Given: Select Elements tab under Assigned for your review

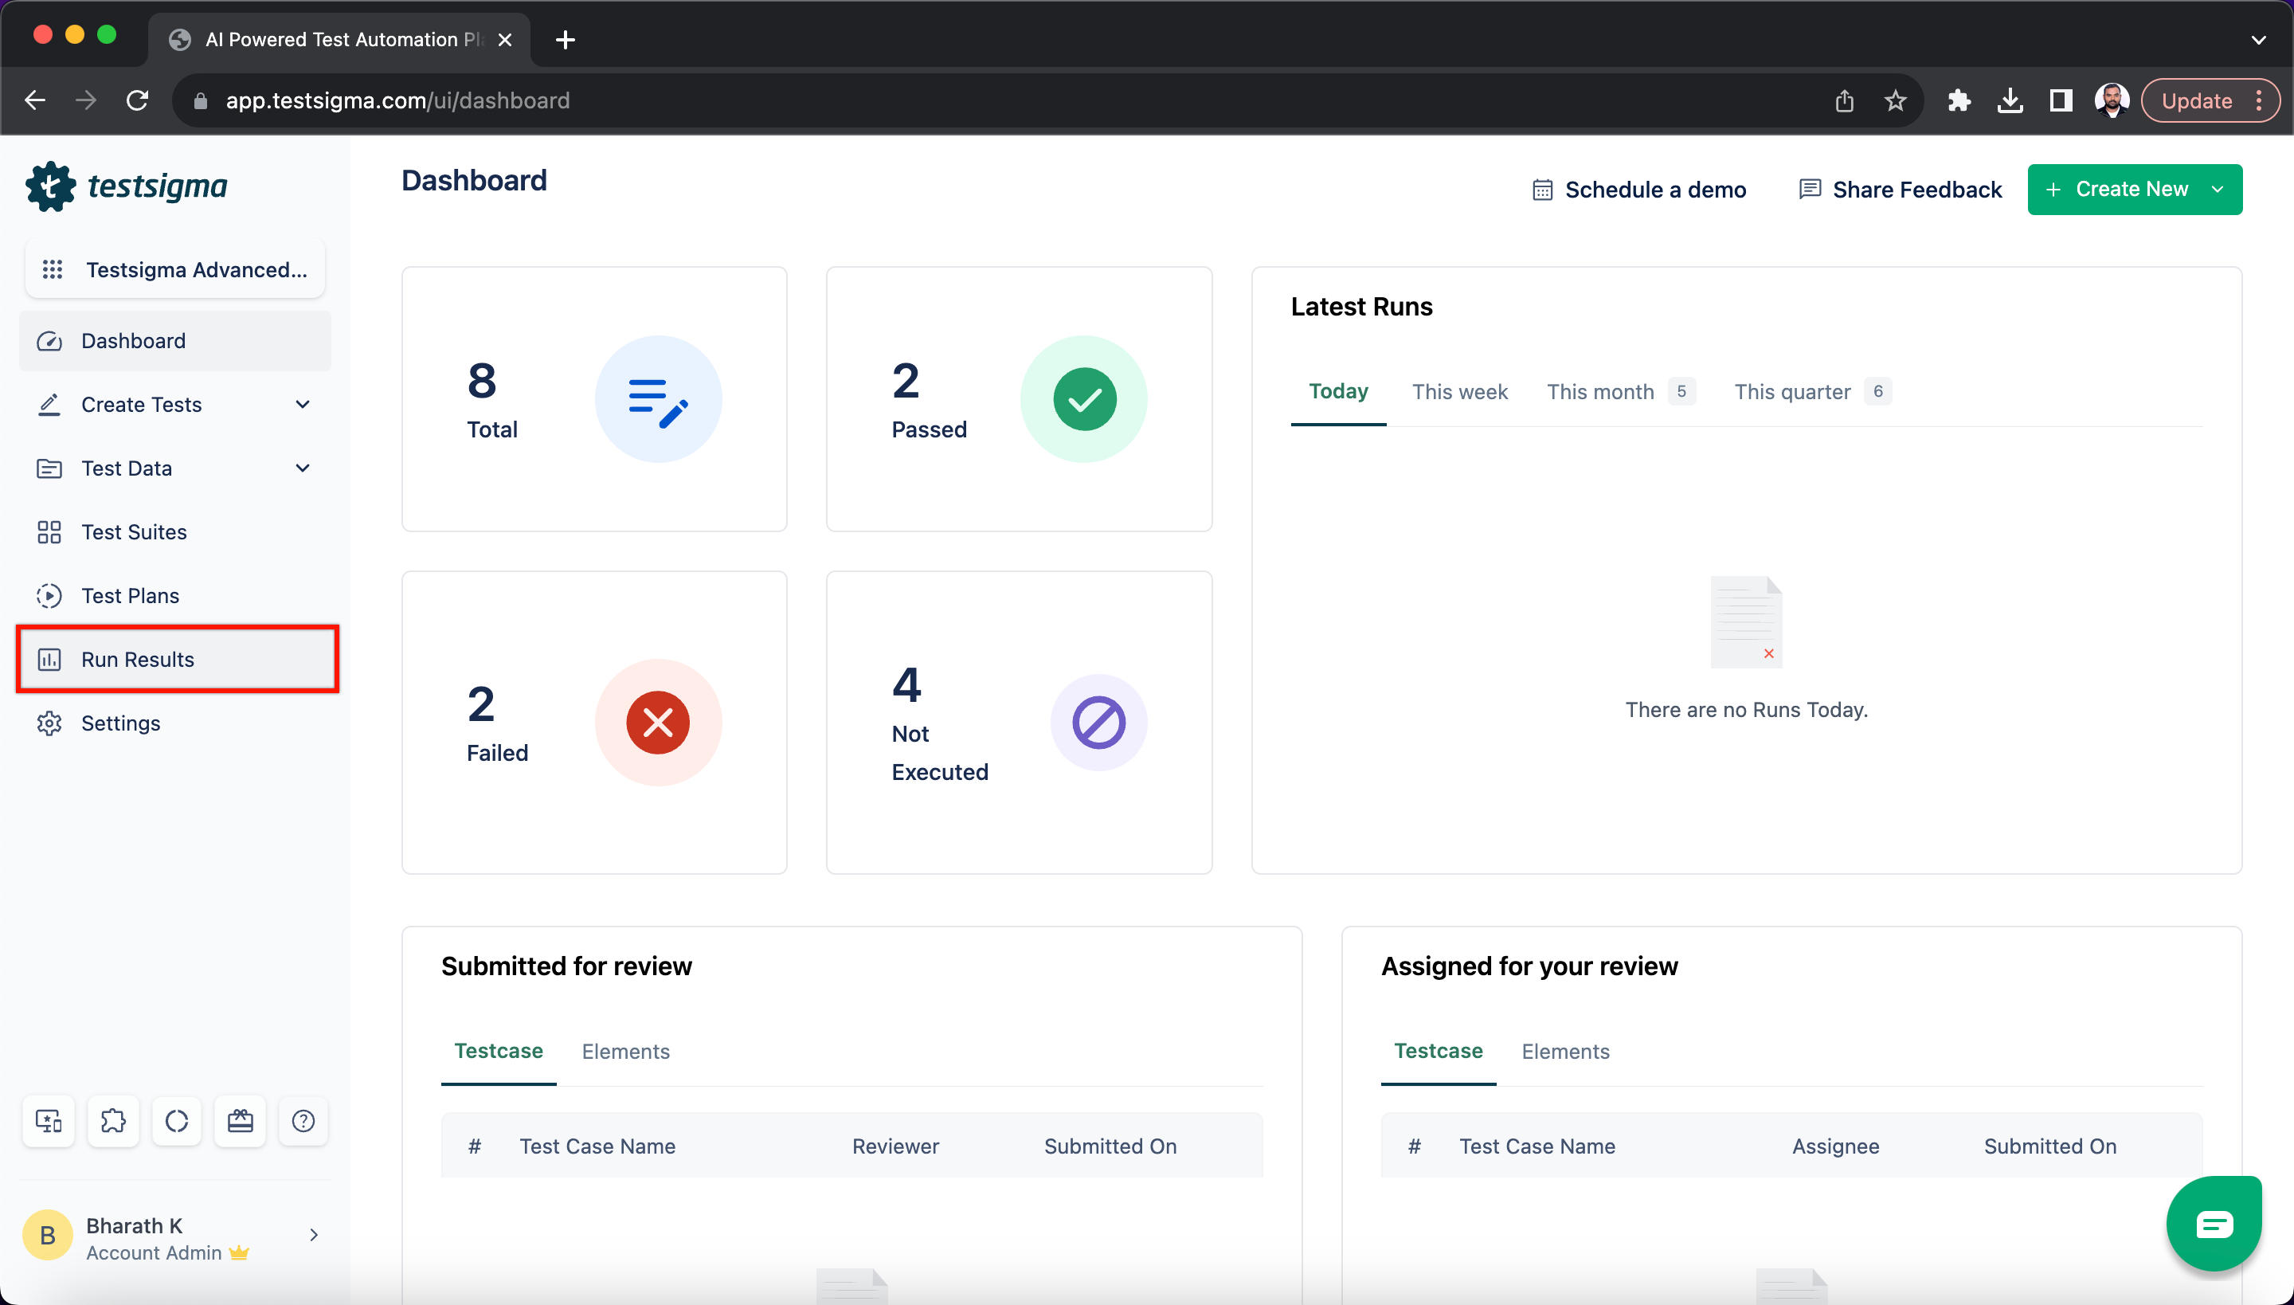Looking at the screenshot, I should pos(1565,1052).
